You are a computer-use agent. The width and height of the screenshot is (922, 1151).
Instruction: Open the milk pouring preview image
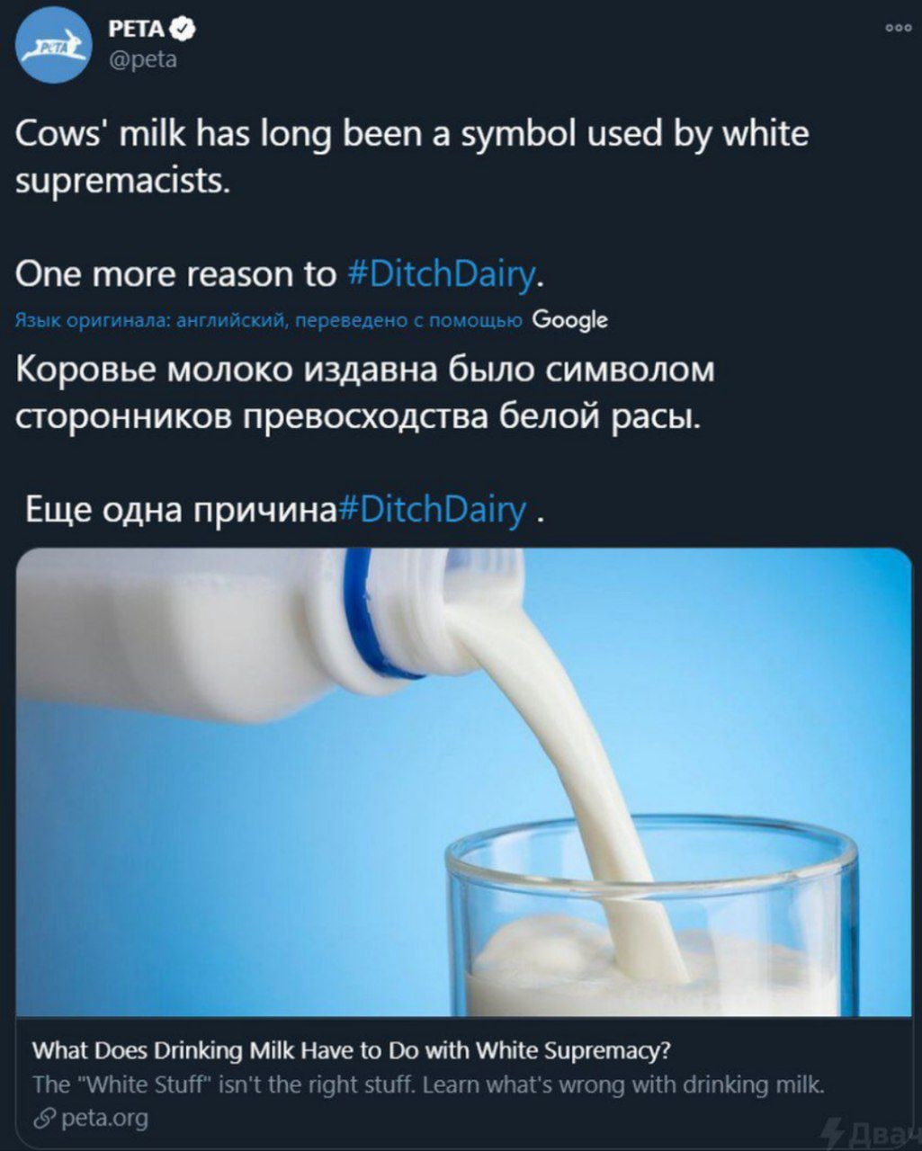(x=464, y=781)
